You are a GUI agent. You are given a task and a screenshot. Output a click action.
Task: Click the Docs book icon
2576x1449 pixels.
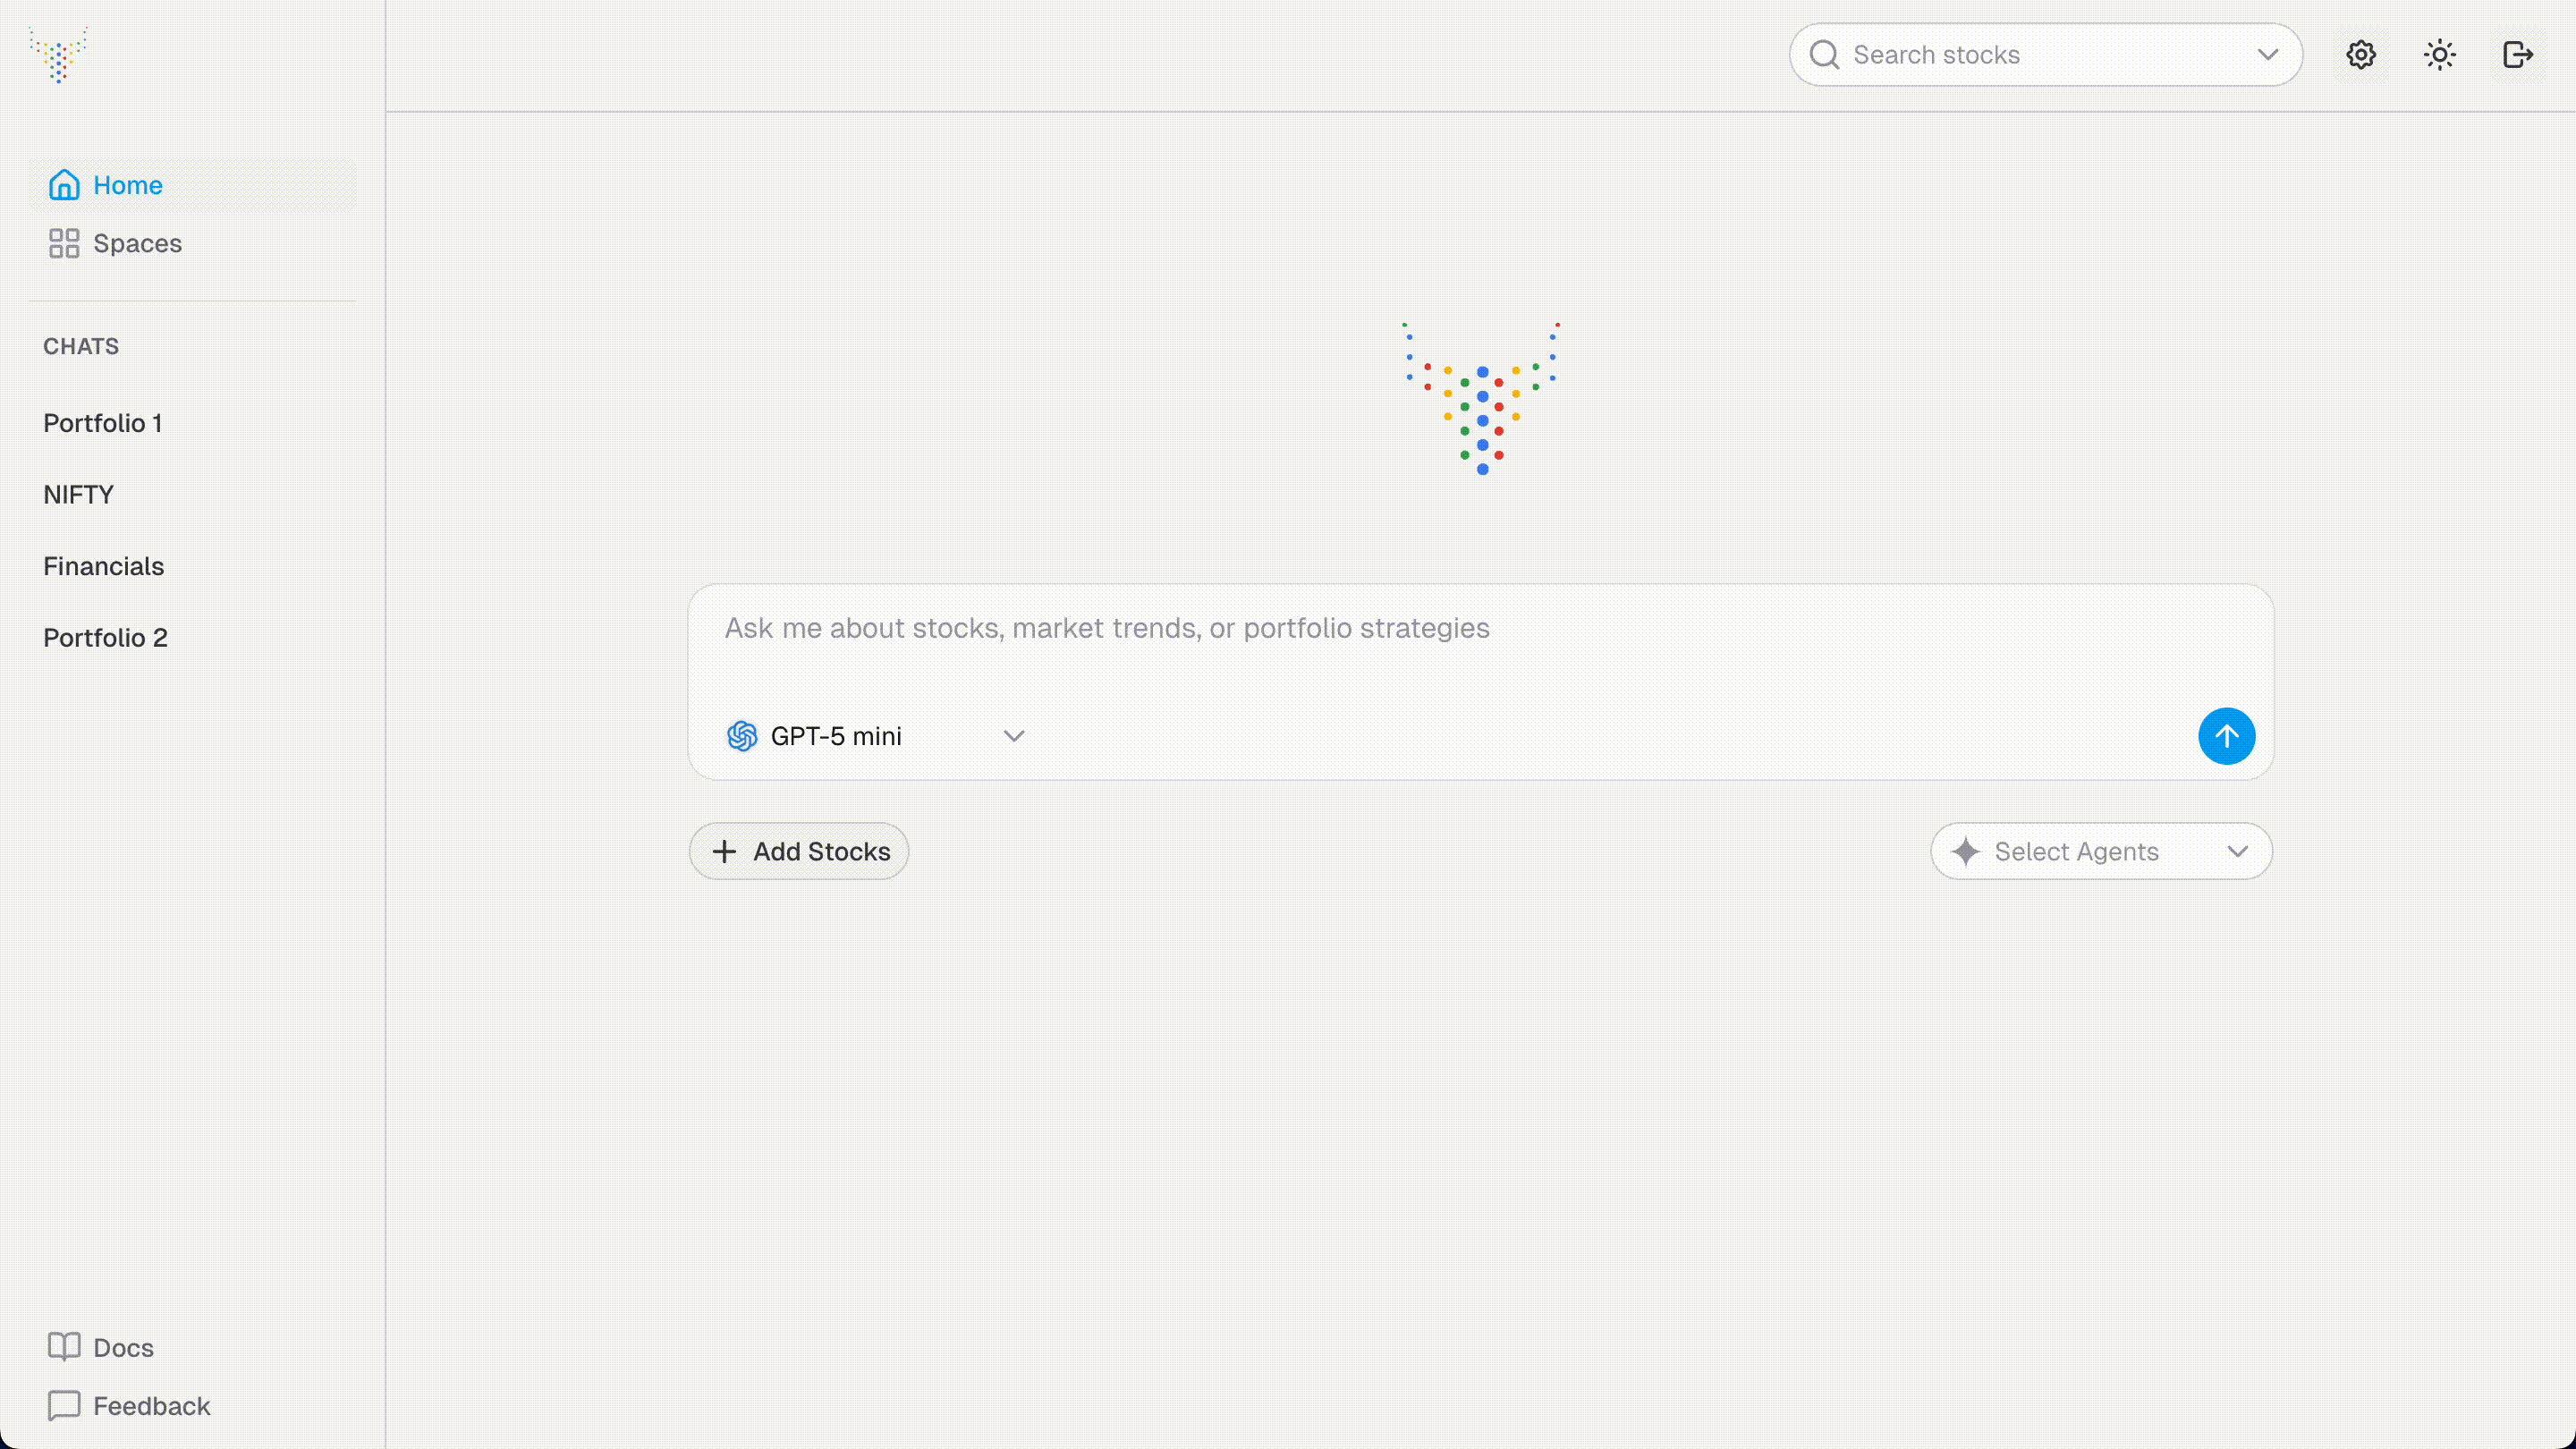coord(64,1346)
